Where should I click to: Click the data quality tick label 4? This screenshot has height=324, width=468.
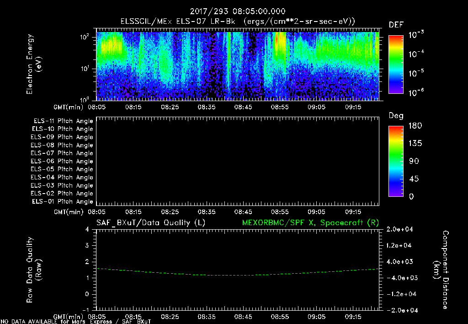pyautogui.click(x=87, y=230)
